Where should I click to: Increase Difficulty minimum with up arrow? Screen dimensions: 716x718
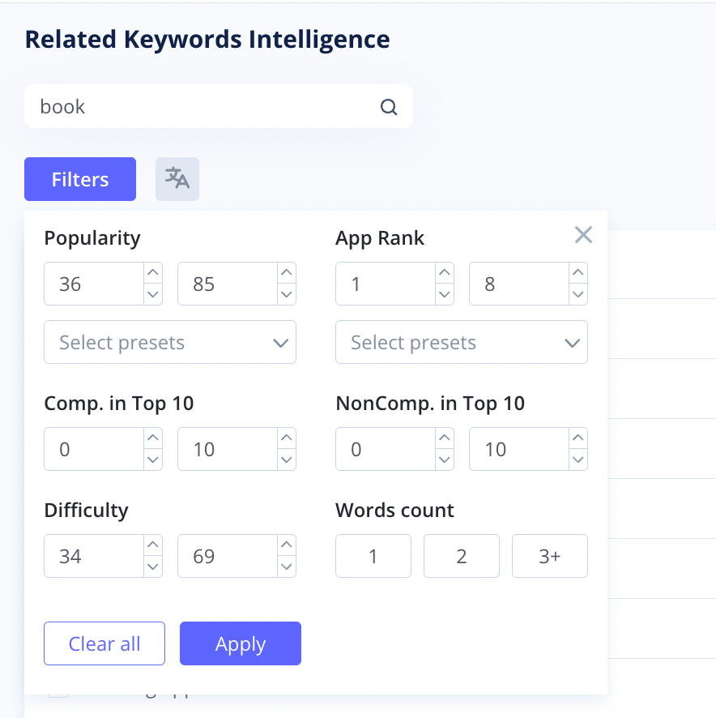pos(153,545)
